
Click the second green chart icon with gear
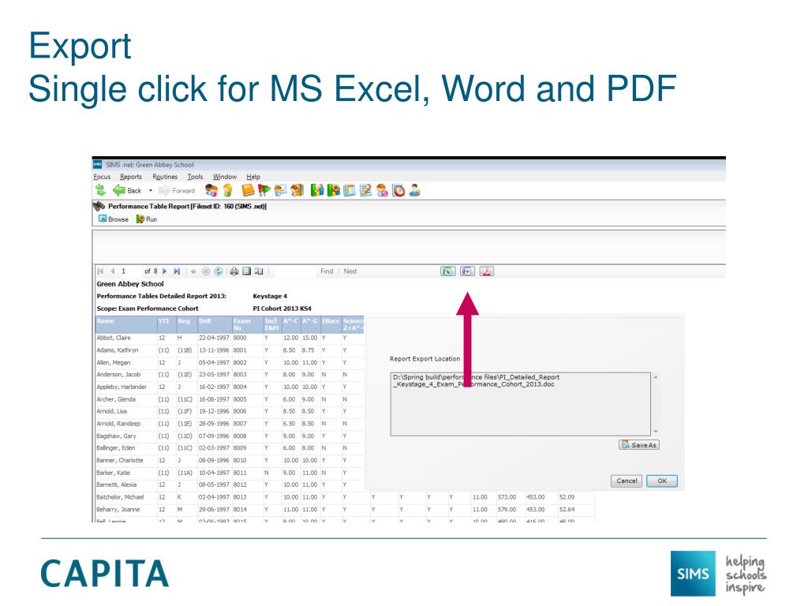334,190
